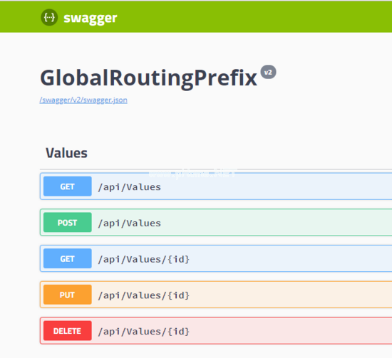
Task: Expand the DELETE /api/Values/{id} operation
Action: tap(216, 331)
